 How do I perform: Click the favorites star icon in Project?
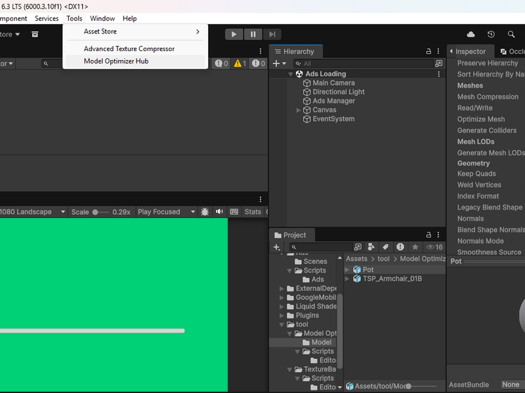pos(415,247)
